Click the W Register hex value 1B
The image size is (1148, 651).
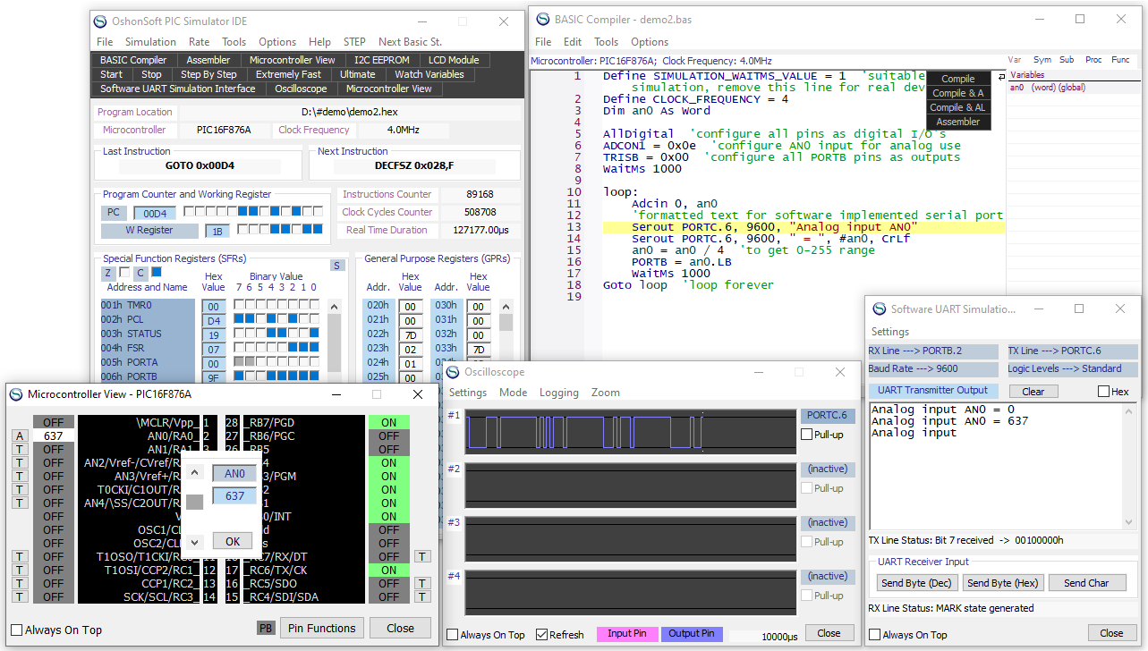point(217,232)
